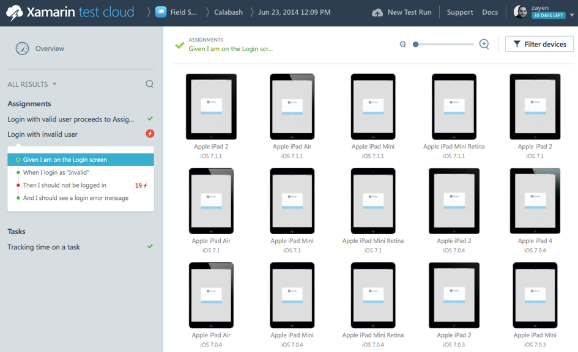Click the 30 DAYS LEFT badge
The image size is (578, 352).
coord(549,15)
